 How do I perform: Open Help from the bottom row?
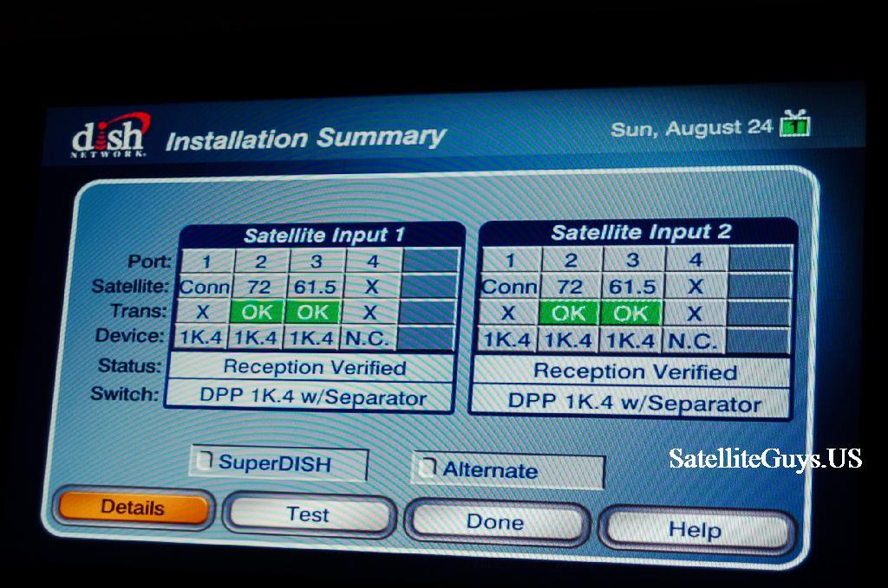tap(695, 530)
